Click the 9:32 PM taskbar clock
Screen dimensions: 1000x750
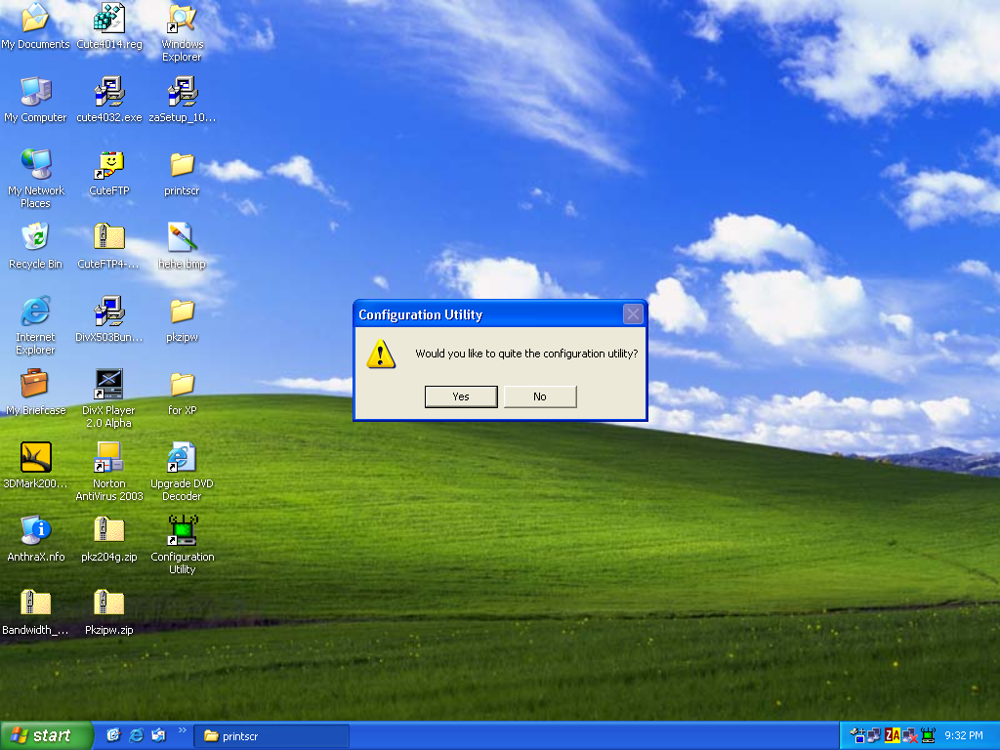click(964, 736)
